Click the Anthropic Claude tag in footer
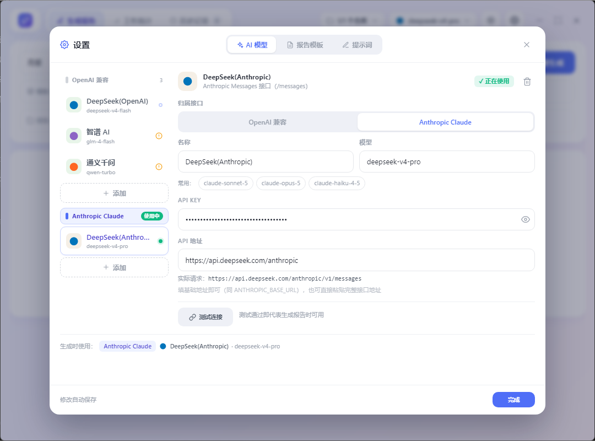Screen dimensions: 595x441 coord(127,346)
